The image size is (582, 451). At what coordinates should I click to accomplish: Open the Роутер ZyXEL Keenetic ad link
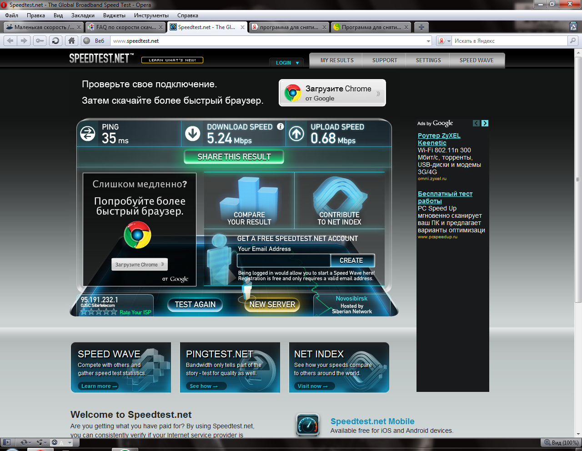439,139
